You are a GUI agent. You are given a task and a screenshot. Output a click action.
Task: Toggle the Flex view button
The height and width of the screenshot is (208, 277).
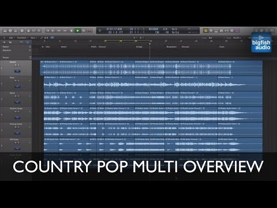46,38
